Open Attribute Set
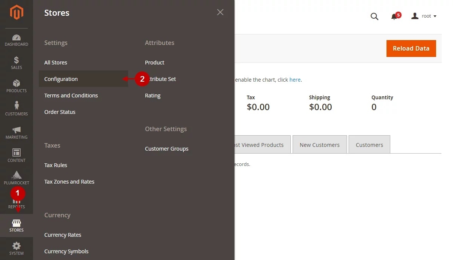The image size is (453, 260). (160, 79)
